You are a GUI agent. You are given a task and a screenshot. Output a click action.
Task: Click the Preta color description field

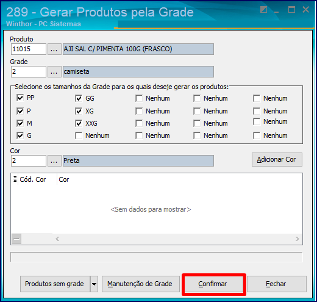pos(138,161)
